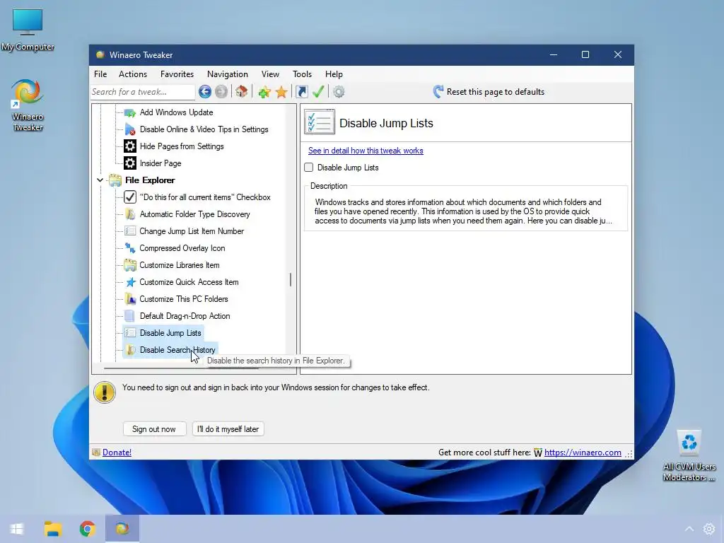Open favorites with the gold star icon
Screen dimensions: 724x543
click(x=281, y=92)
